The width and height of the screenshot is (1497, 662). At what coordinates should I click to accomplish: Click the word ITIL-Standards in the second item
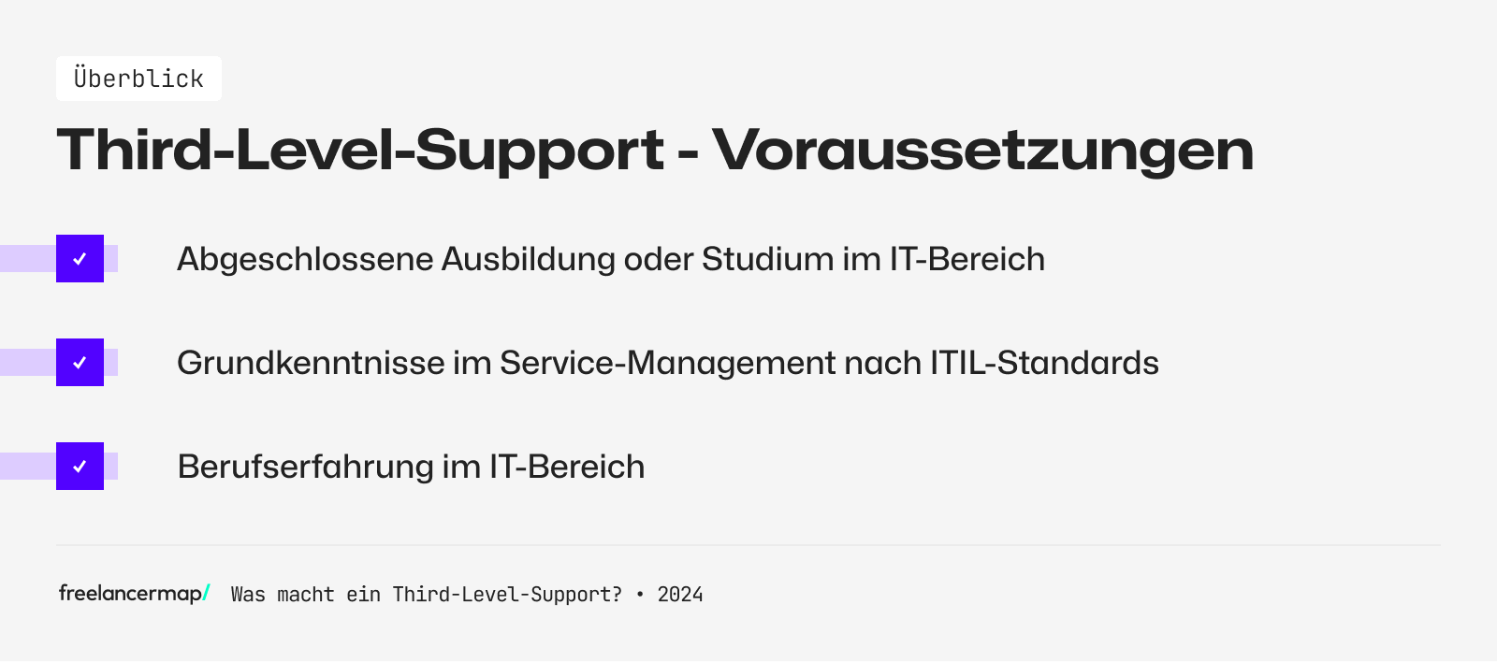[1044, 363]
